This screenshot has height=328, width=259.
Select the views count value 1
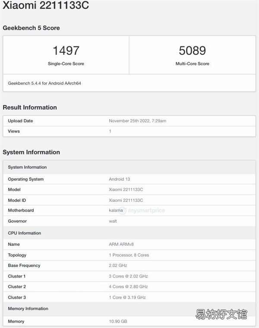[x=110, y=131]
